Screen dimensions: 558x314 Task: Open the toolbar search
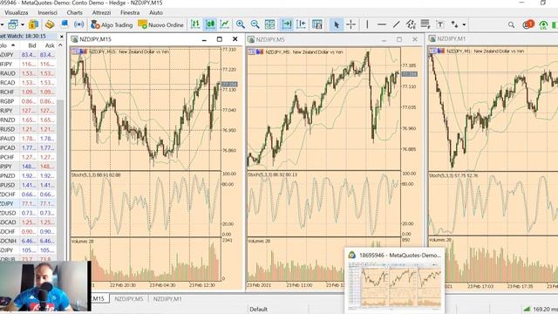[511, 24]
